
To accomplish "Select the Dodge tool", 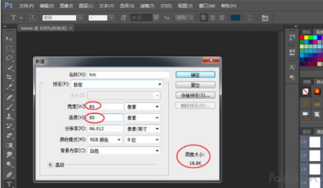I will click(x=9, y=164).
